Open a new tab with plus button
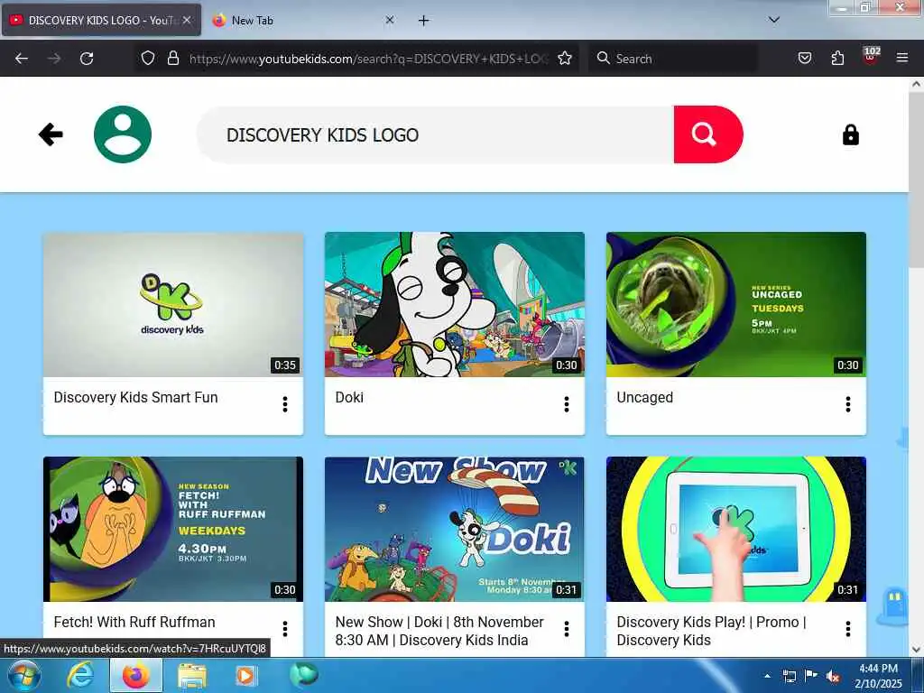Image resolution: width=924 pixels, height=693 pixels. coord(424,21)
